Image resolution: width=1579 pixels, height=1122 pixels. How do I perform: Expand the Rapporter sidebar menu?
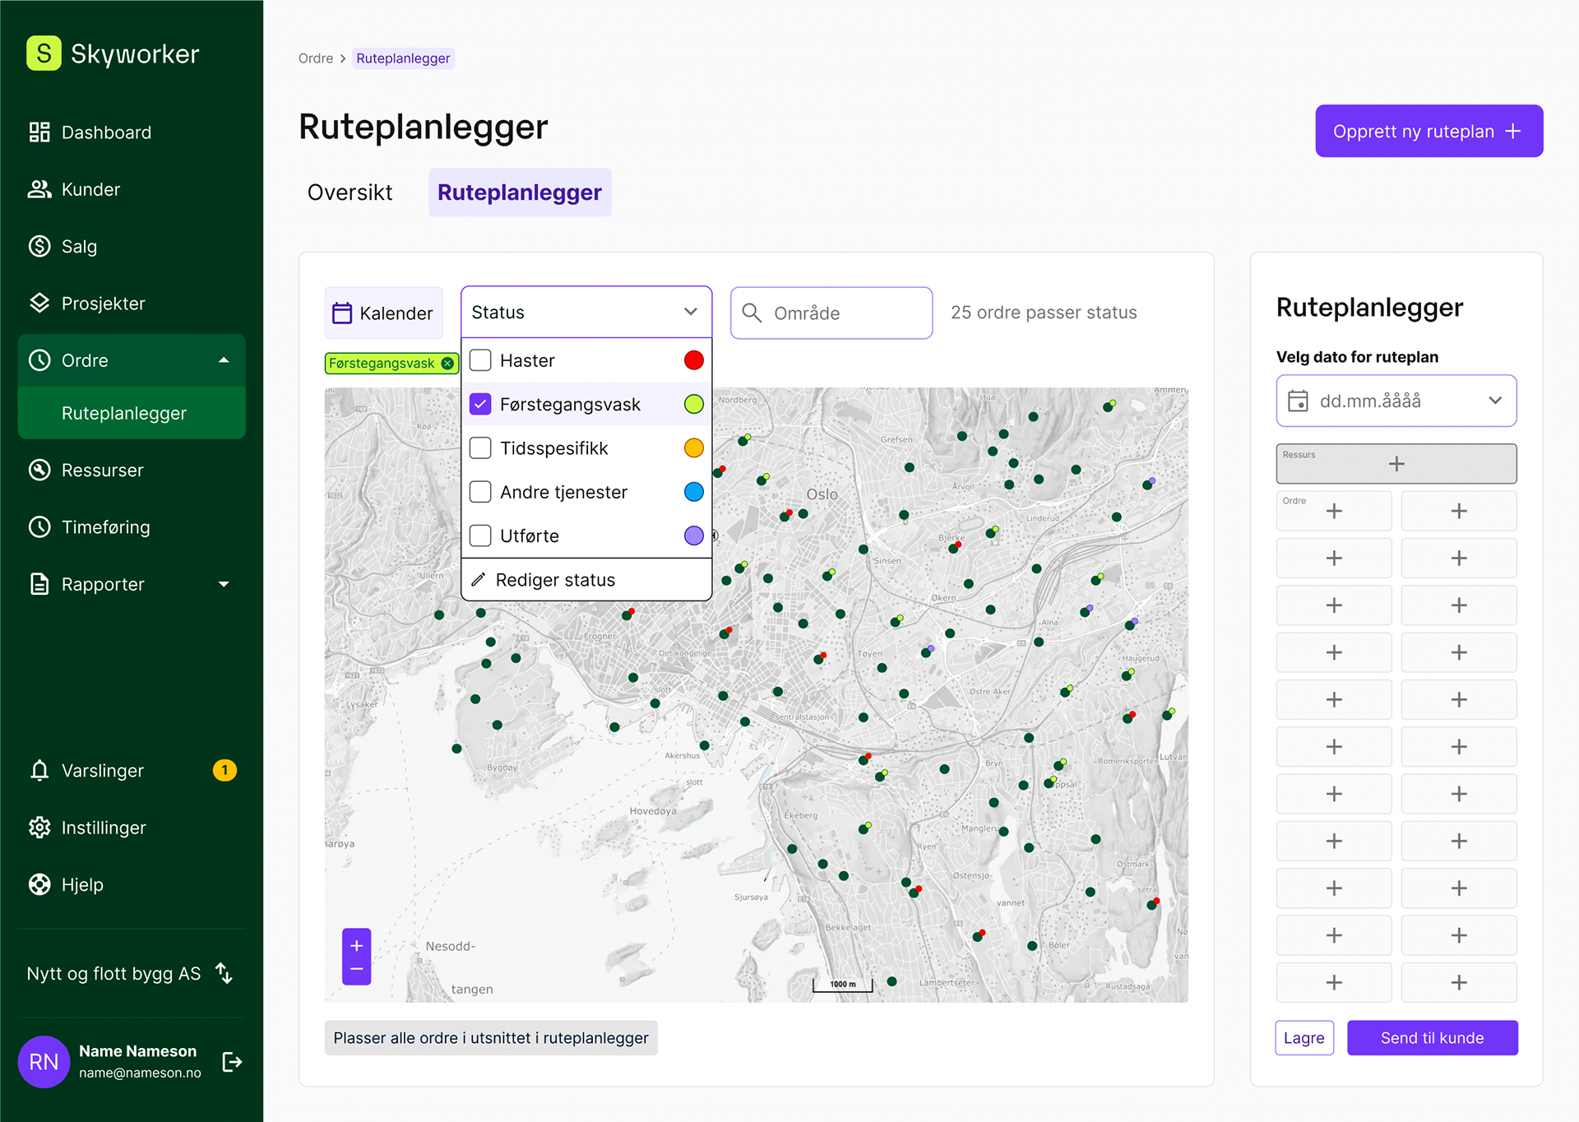coord(224,584)
